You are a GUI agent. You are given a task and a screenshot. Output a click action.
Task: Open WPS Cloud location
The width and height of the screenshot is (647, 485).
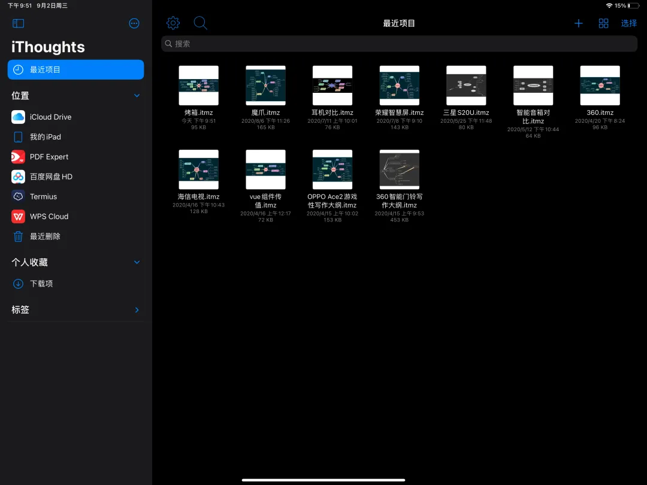tap(76, 217)
